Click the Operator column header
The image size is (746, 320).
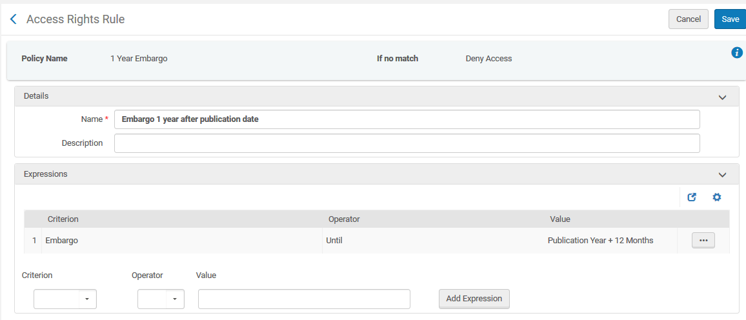[344, 219]
